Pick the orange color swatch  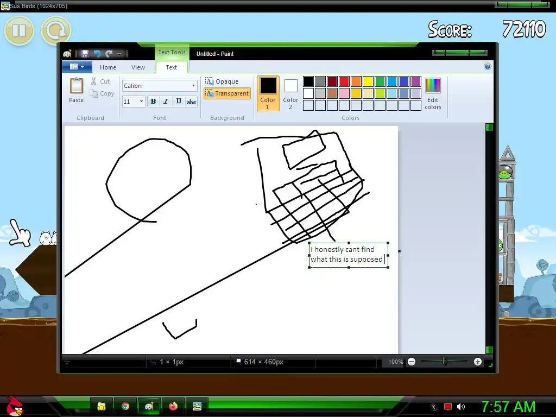[356, 81]
